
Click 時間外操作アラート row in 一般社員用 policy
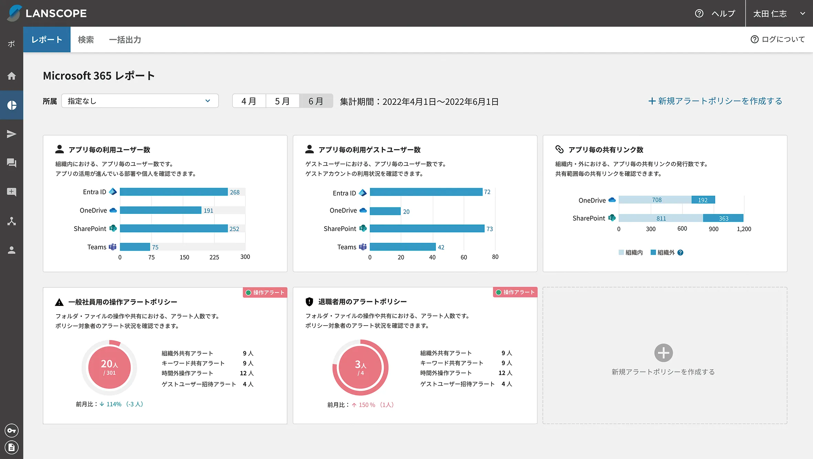(208, 373)
